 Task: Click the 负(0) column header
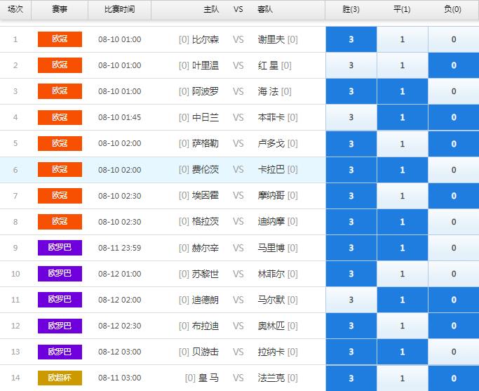pyautogui.click(x=453, y=10)
